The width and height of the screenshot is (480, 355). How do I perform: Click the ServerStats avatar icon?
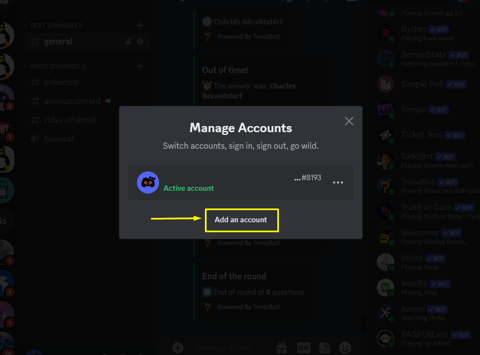click(x=386, y=59)
